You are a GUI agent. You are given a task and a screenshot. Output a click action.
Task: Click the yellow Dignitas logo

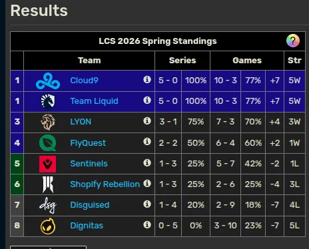point(48,226)
